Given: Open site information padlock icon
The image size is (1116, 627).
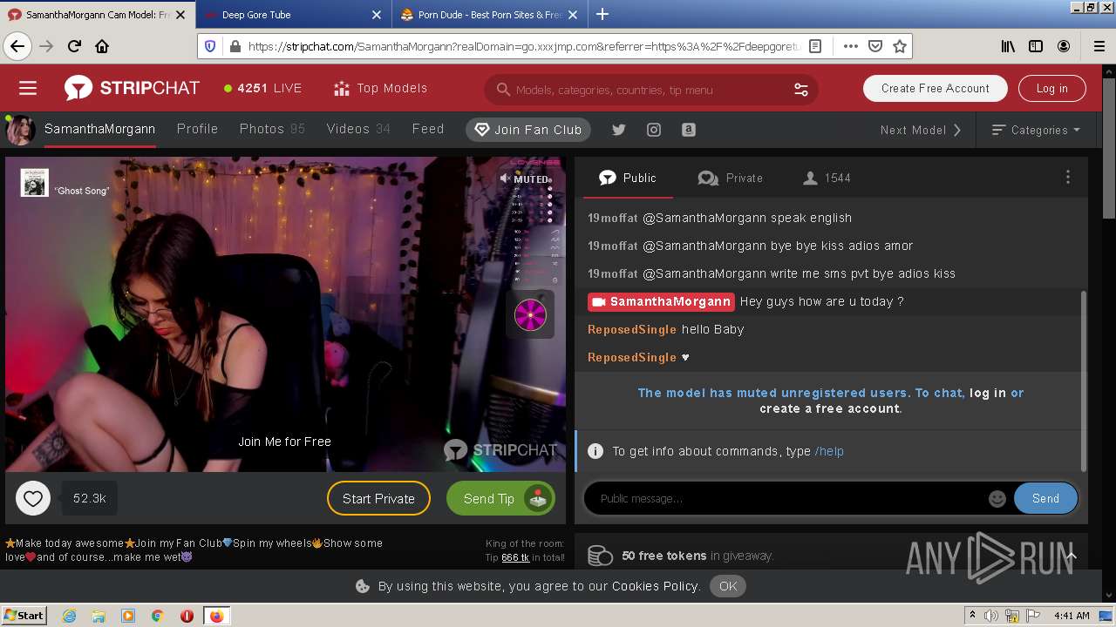Looking at the screenshot, I should 234,46.
